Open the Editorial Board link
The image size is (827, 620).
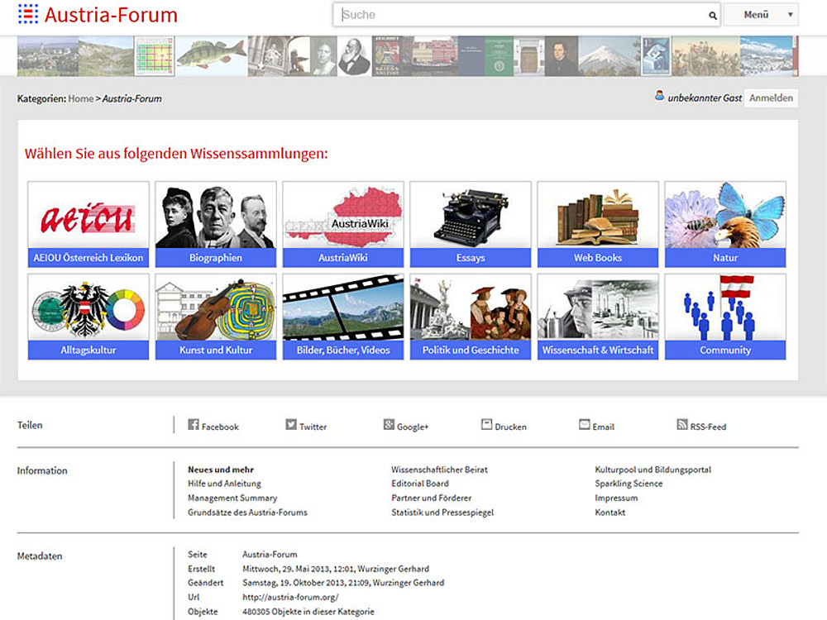pyautogui.click(x=420, y=484)
